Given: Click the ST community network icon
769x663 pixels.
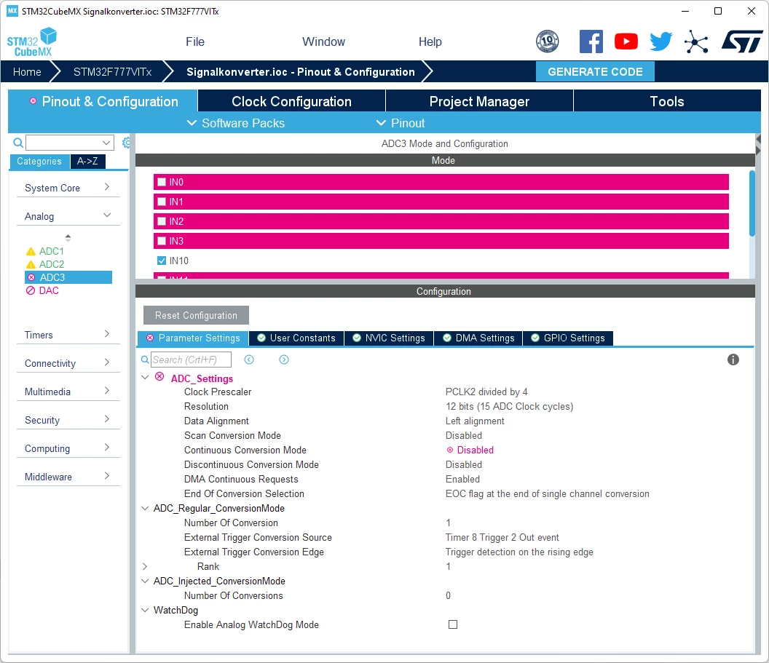Looking at the screenshot, I should click(696, 41).
